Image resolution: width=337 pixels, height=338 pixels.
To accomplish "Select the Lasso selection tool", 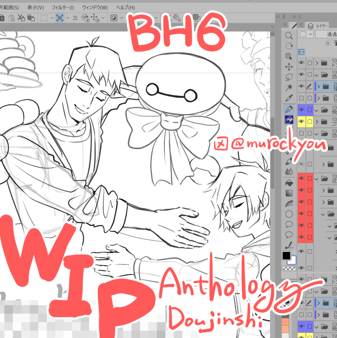I will tap(289, 77).
